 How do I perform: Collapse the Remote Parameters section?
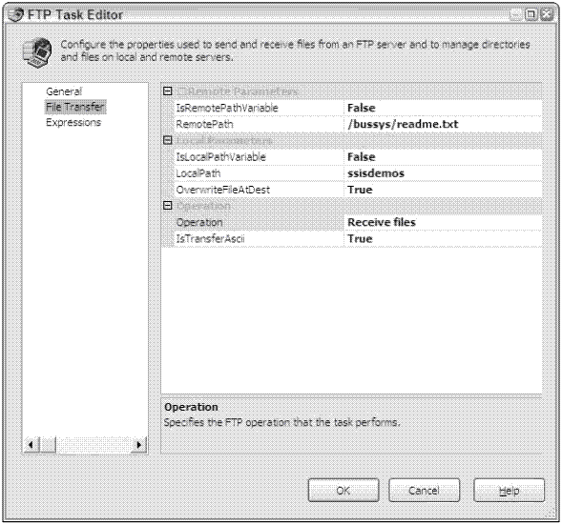[x=167, y=91]
